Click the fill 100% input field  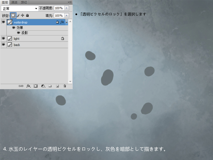click(59, 16)
